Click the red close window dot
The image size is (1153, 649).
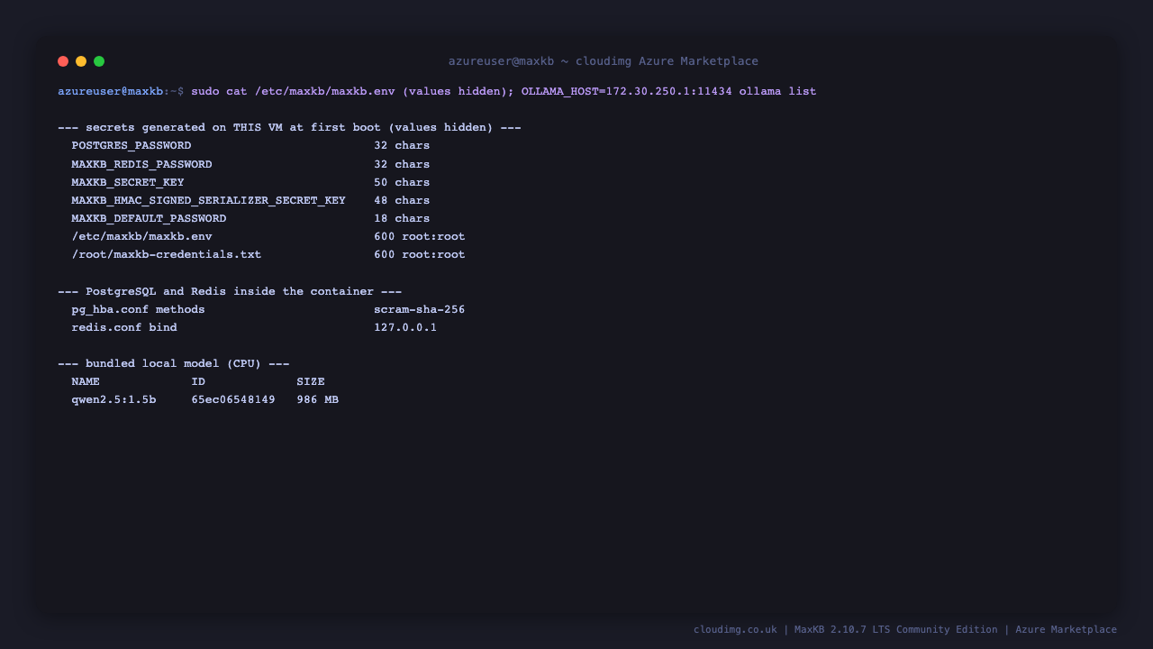coord(63,61)
